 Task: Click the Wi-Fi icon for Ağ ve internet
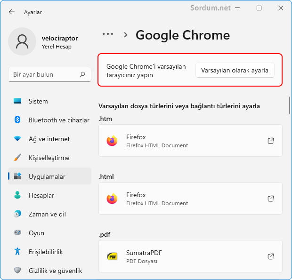pyautogui.click(x=17, y=139)
